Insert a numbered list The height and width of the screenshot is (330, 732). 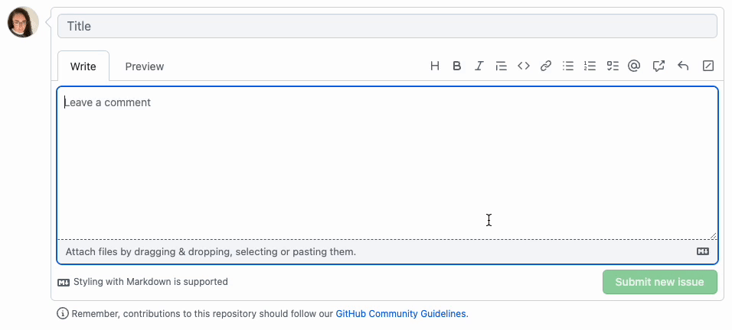tap(590, 66)
